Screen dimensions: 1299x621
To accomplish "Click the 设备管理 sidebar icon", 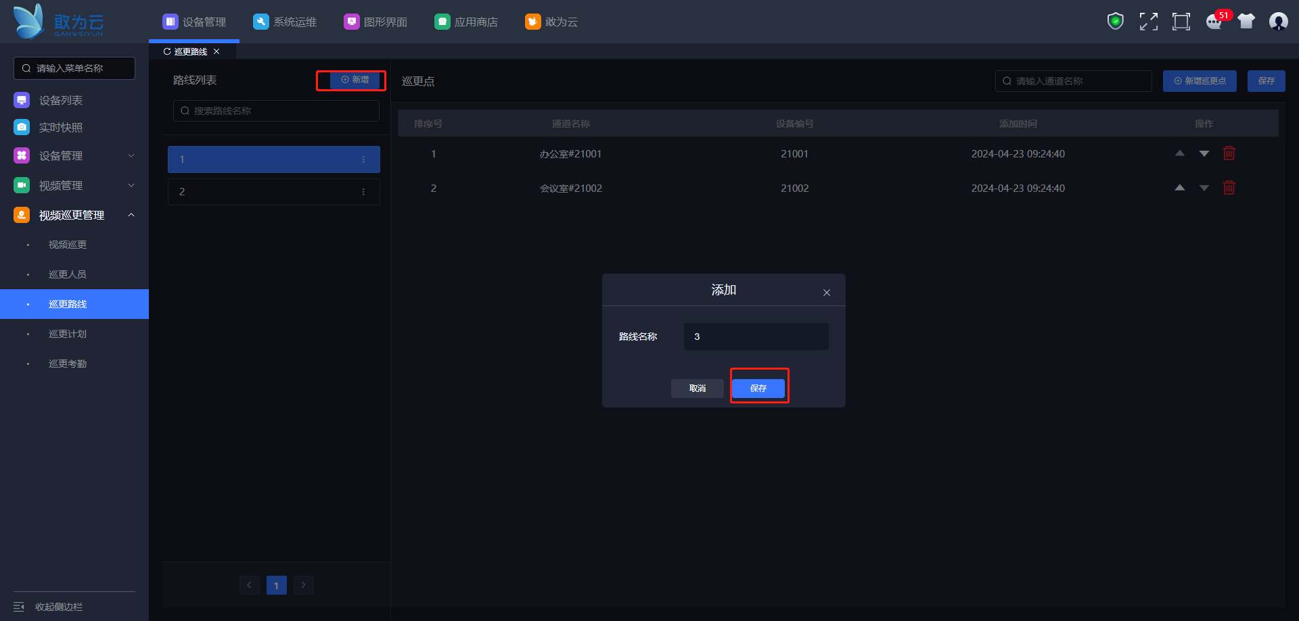I will 22,155.
